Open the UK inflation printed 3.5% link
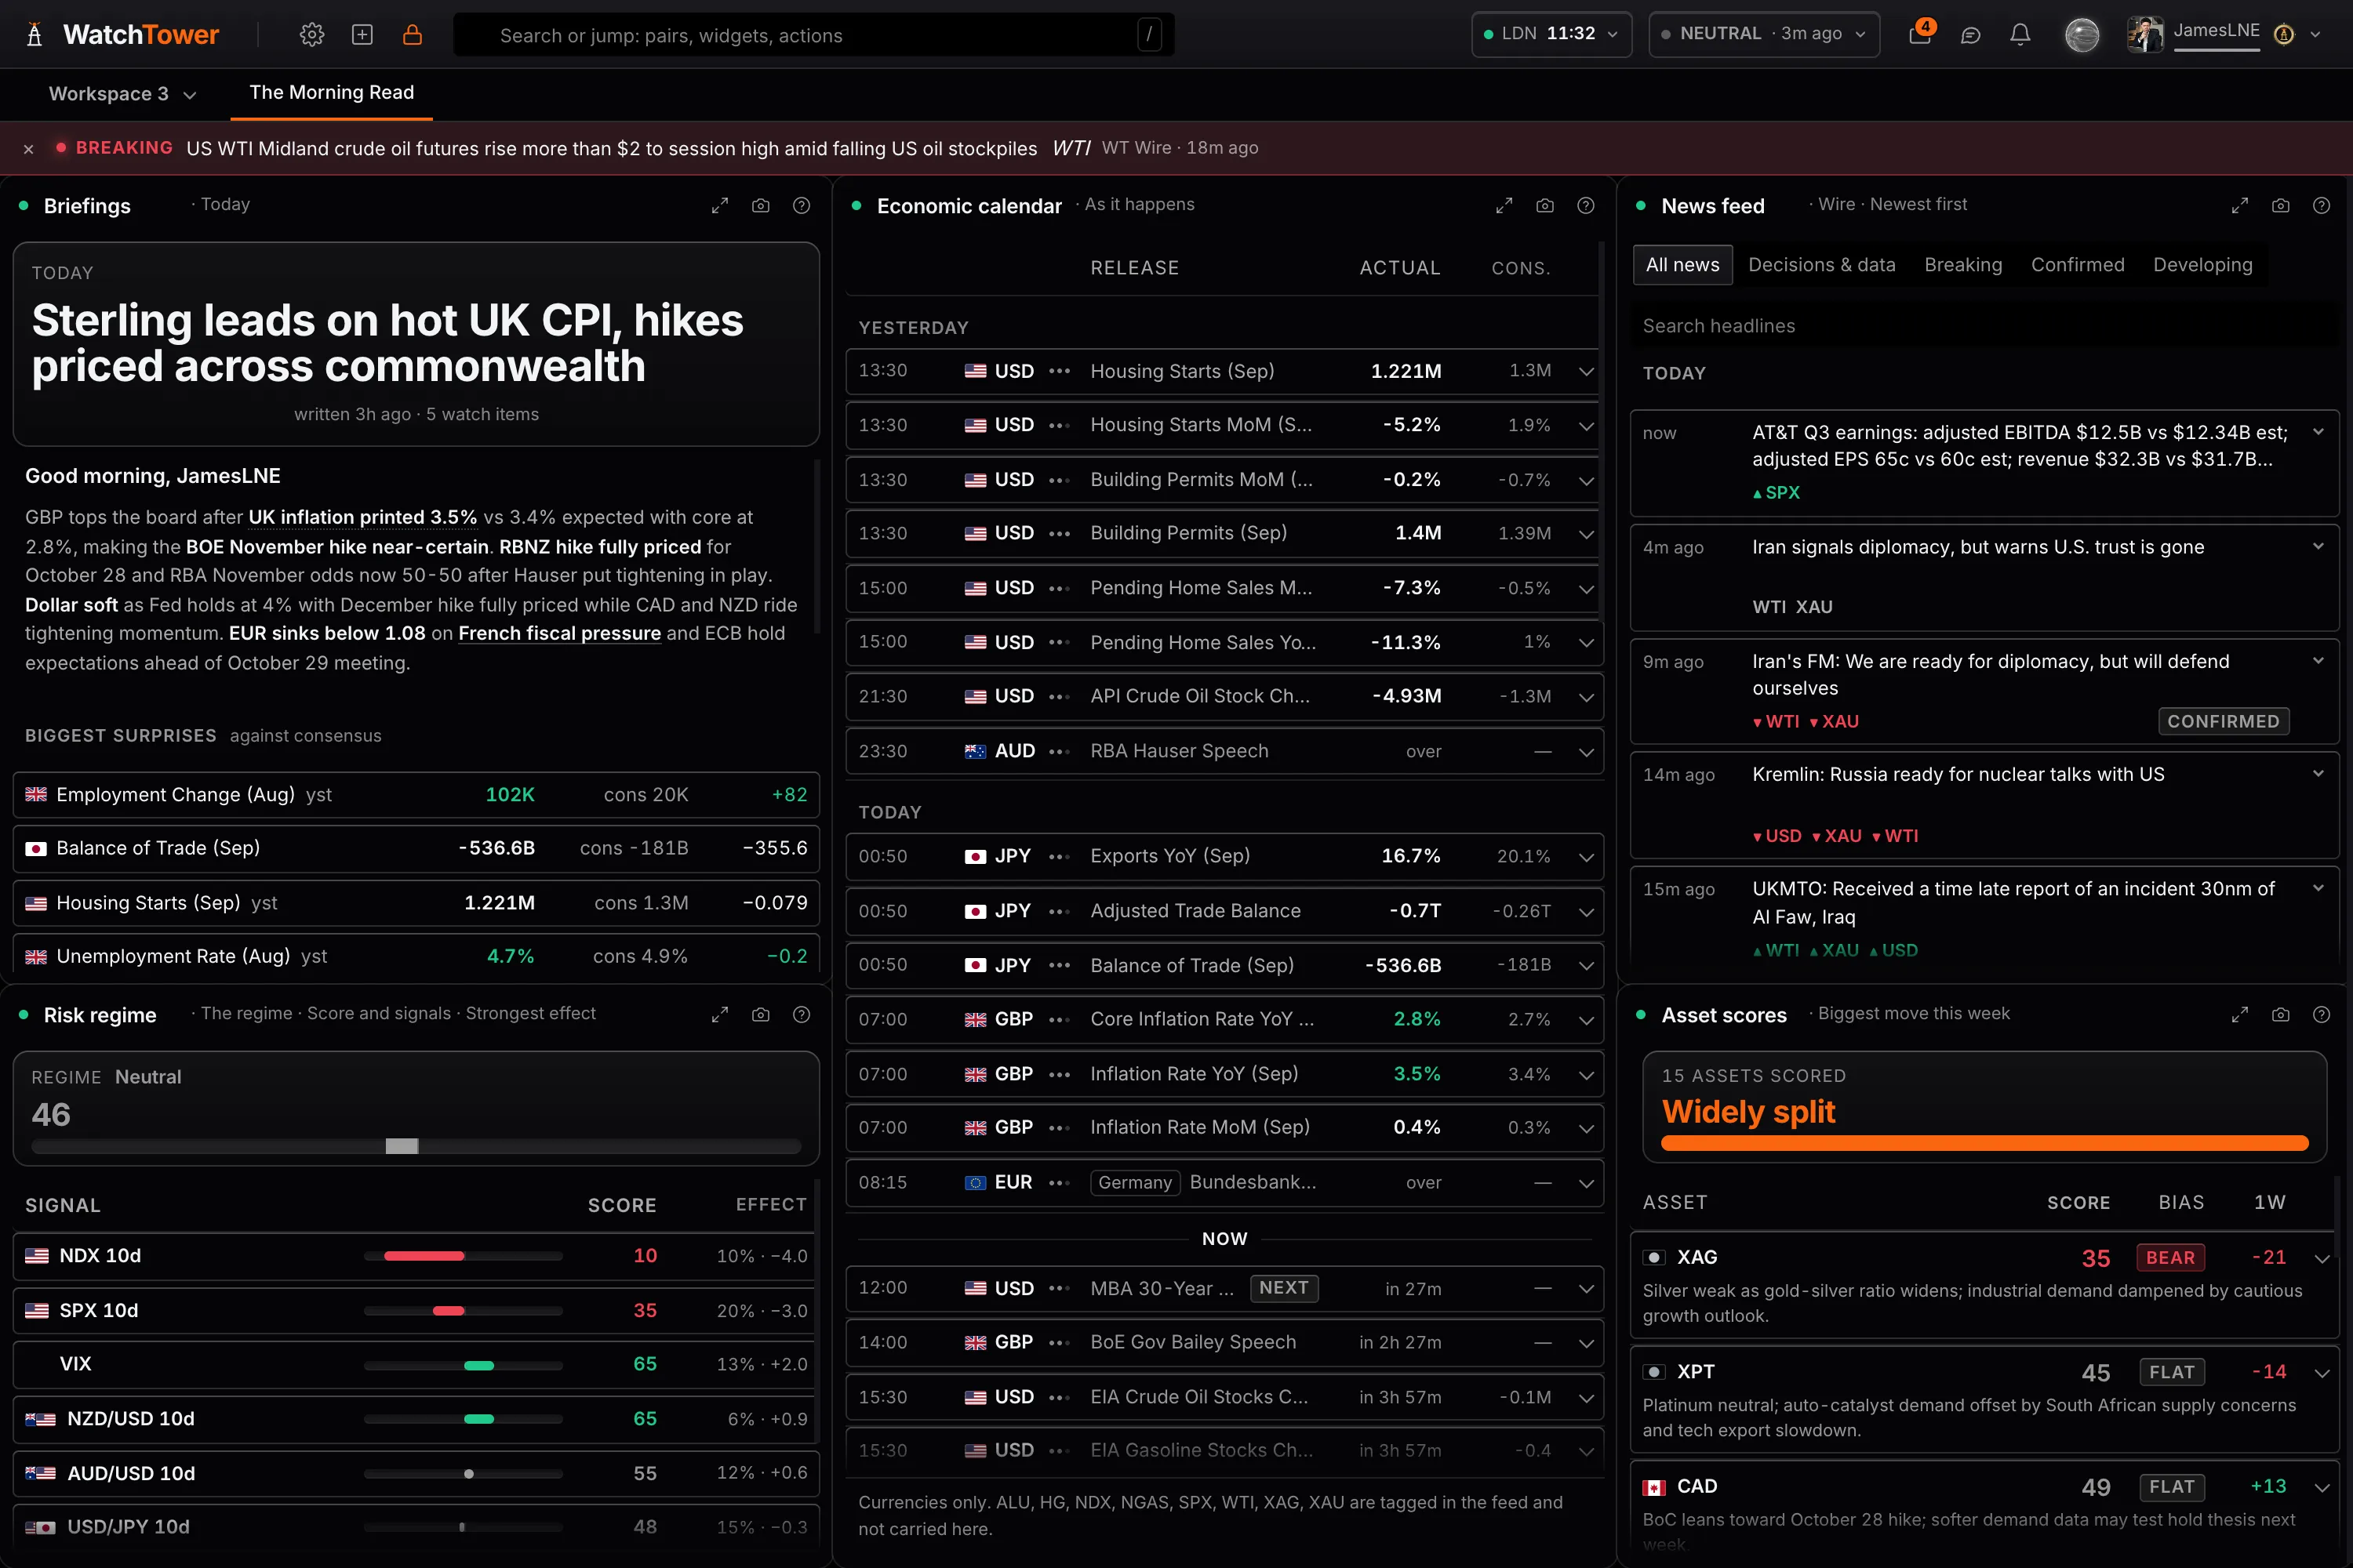The width and height of the screenshot is (2353, 1568). [x=362, y=517]
